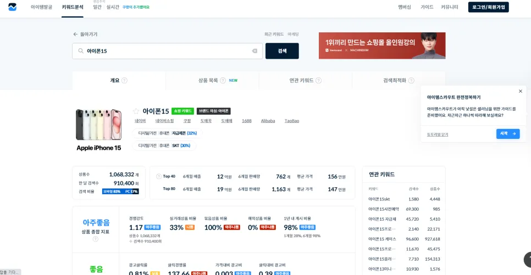
Task: Click related keyword 아이폰15 자급제
Action: (x=382, y=219)
